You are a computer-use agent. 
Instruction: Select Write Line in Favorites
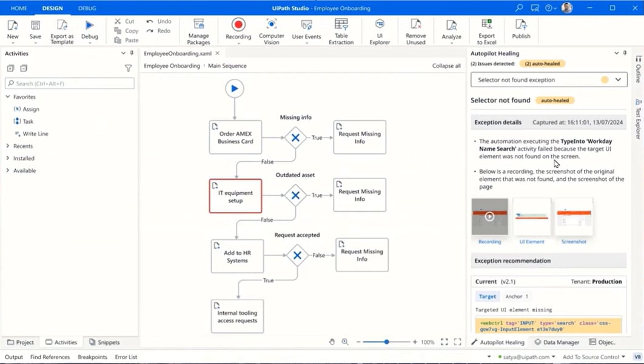pos(31,133)
